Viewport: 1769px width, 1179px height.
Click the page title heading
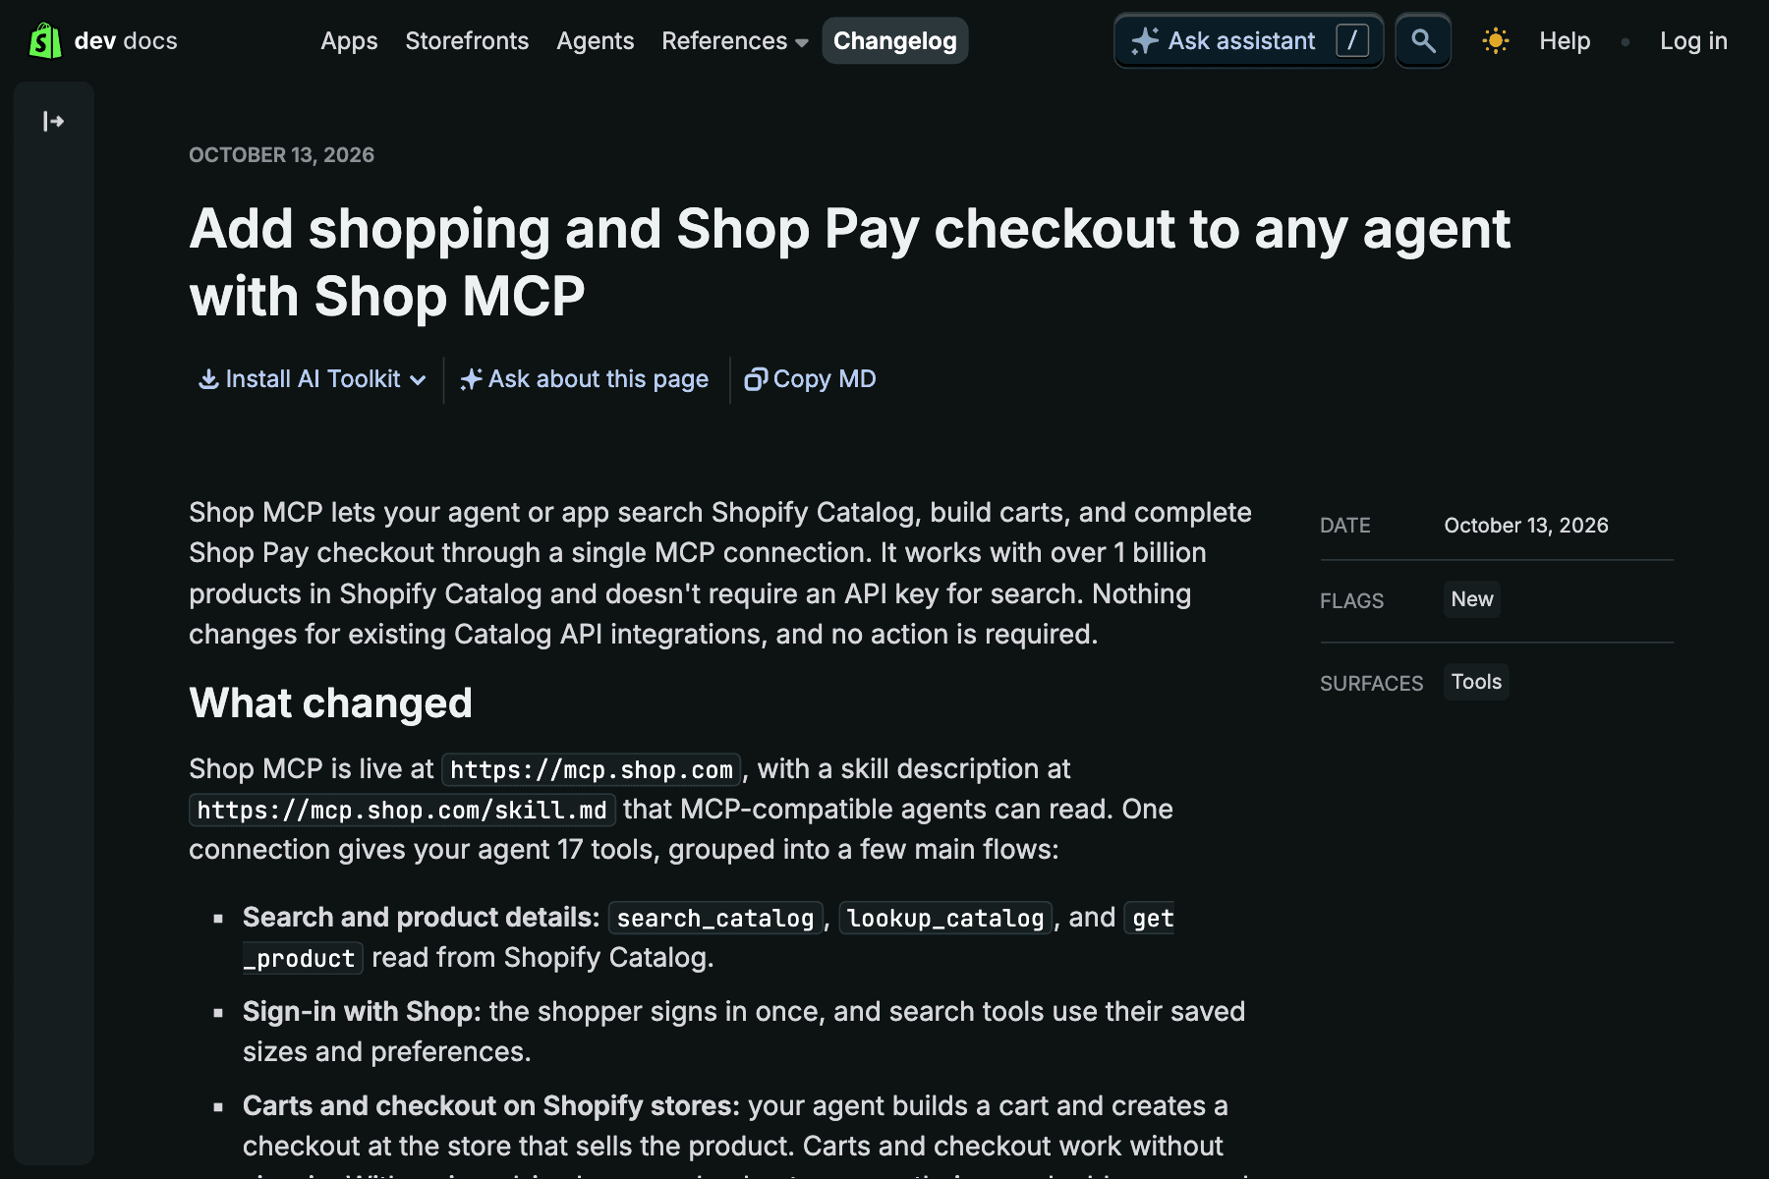pos(849,262)
